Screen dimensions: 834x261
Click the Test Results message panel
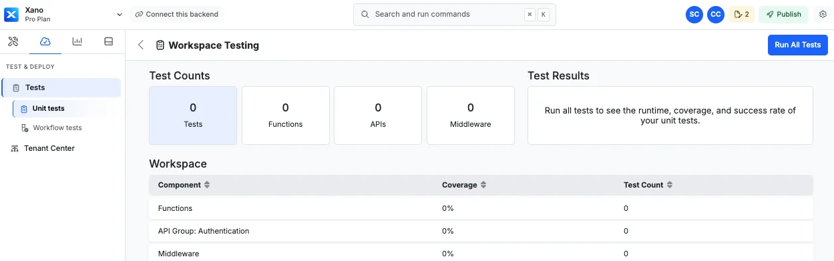[670, 115]
